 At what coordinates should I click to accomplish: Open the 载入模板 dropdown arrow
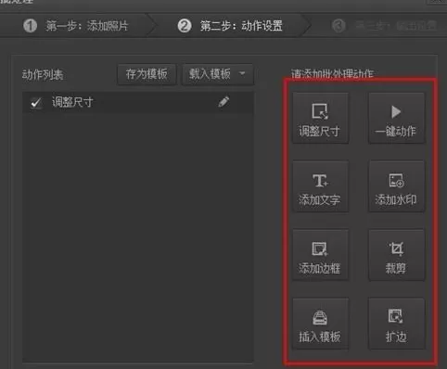[x=242, y=73]
